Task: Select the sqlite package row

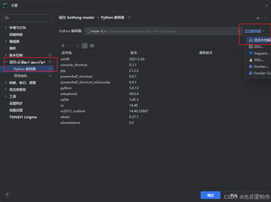Action: click(163, 99)
